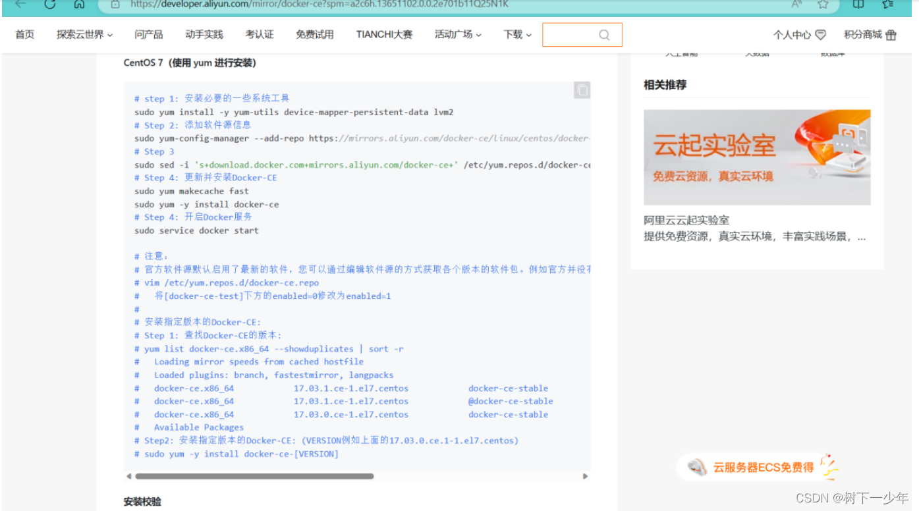Bookmark the page with the star icon
Viewport: 919px width, 511px height.
(823, 4)
